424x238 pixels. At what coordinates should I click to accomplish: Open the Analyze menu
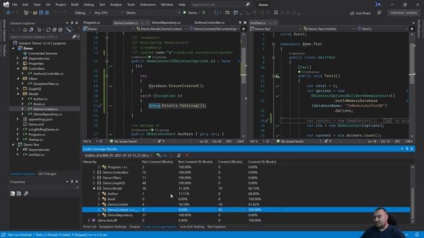tap(116, 5)
